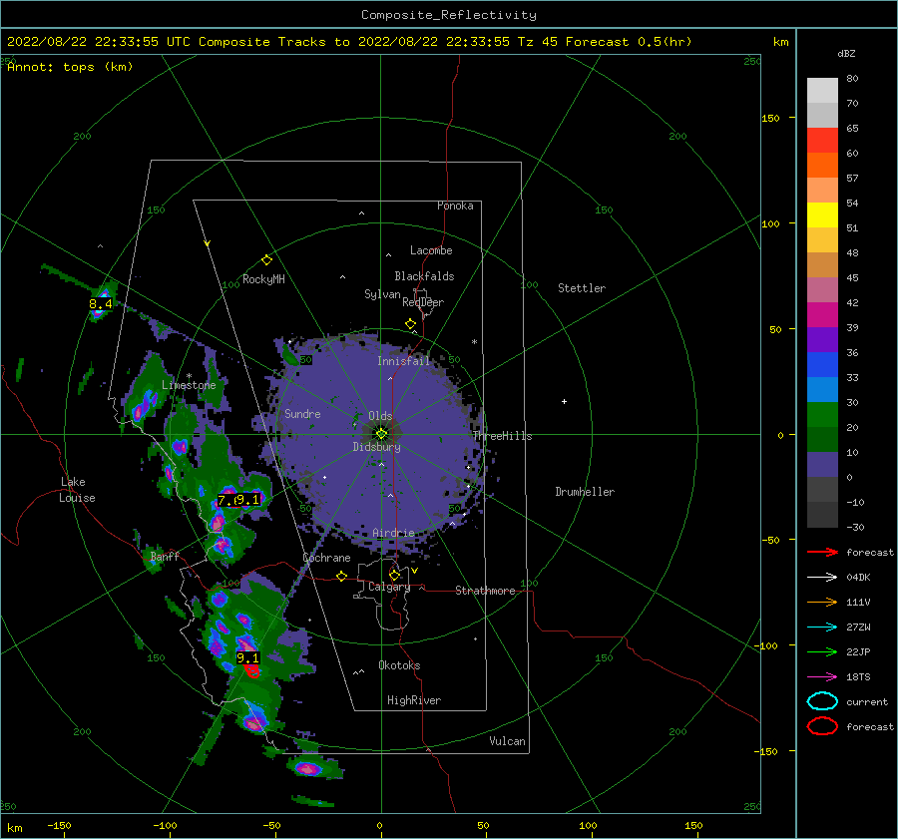Click the radar site diamond near Olds
Viewport: 898px width, 839px height.
tap(381, 434)
